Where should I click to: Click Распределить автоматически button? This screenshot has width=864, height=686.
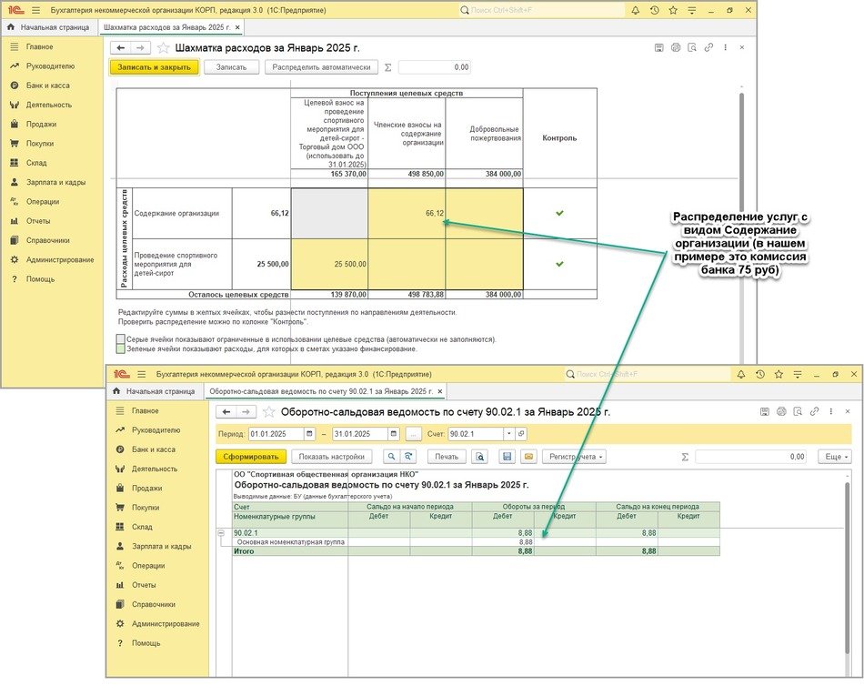[x=320, y=67]
